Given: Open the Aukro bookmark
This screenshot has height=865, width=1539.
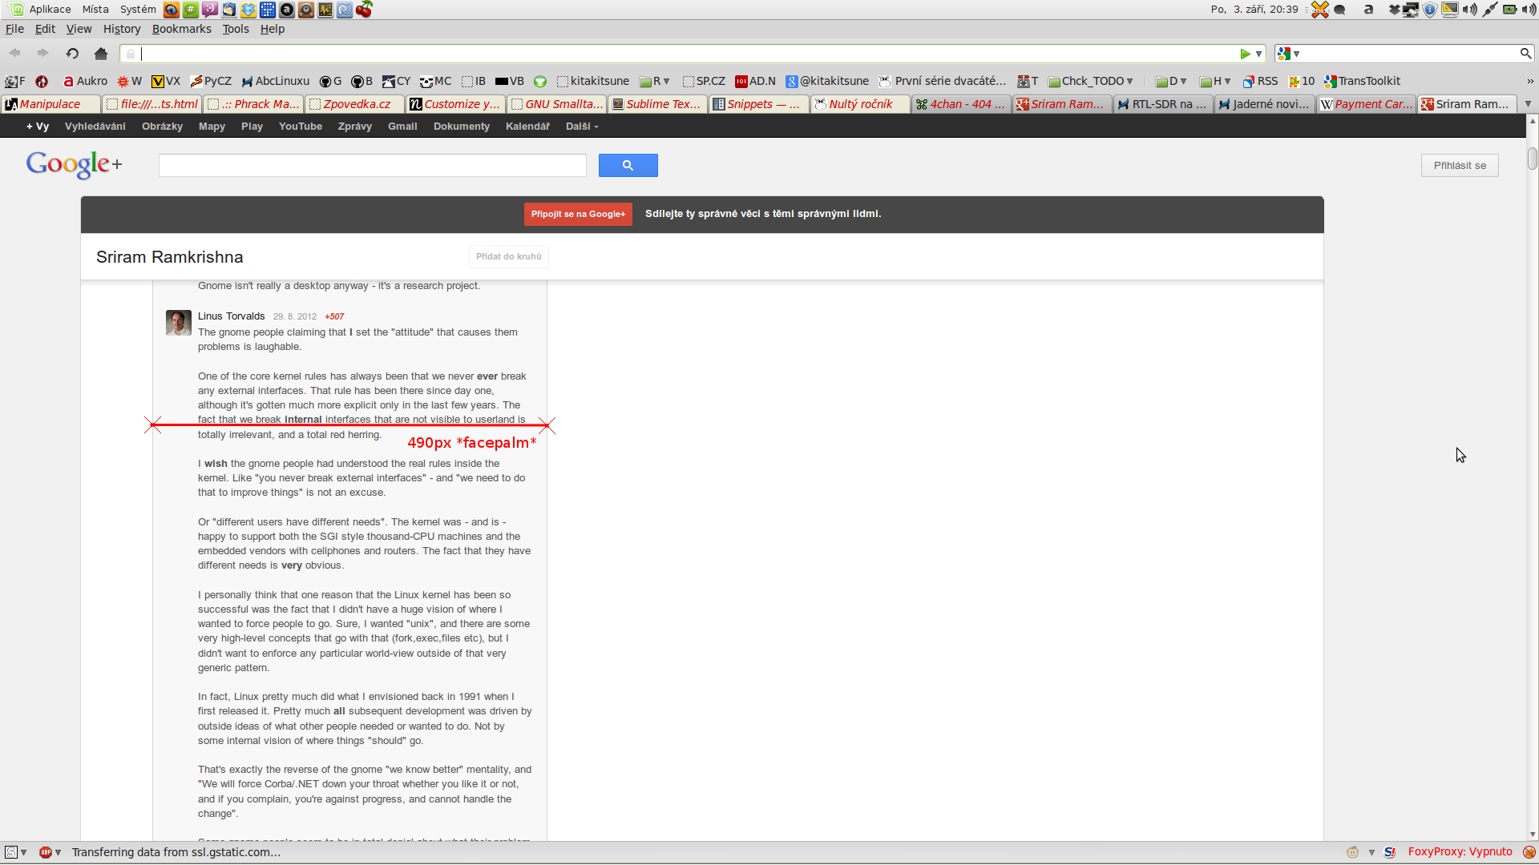Looking at the screenshot, I should [85, 81].
